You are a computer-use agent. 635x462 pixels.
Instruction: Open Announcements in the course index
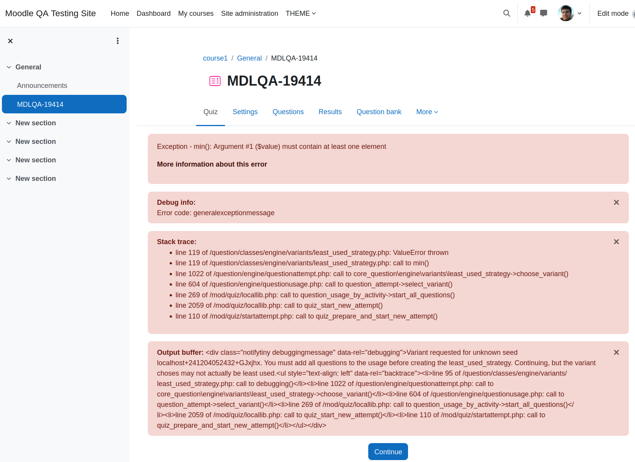42,86
